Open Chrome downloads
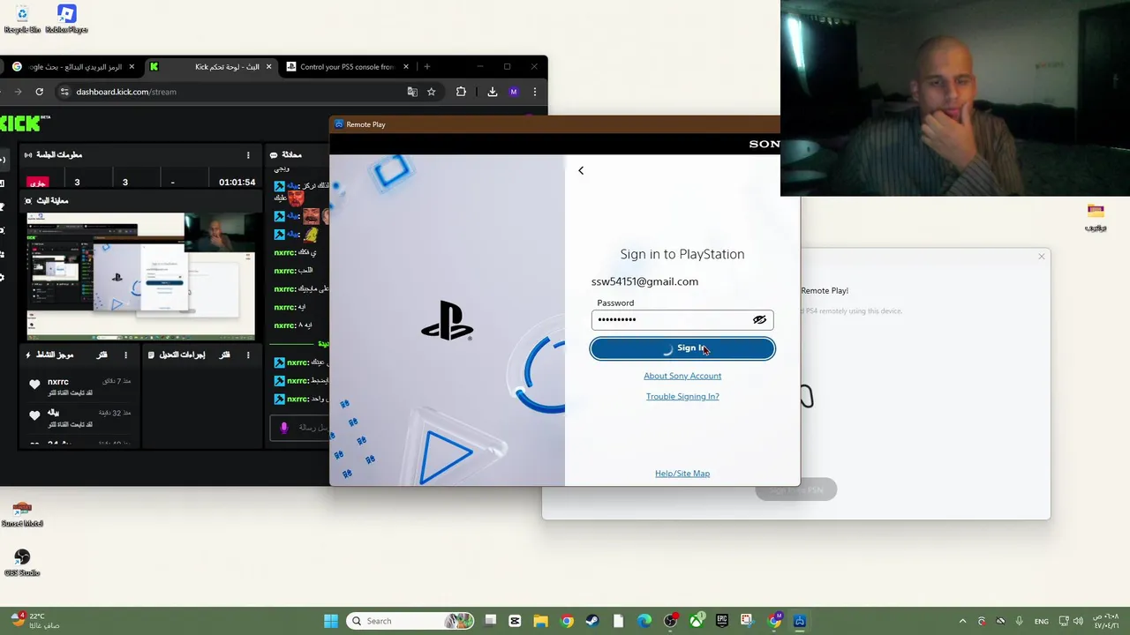 (493, 92)
